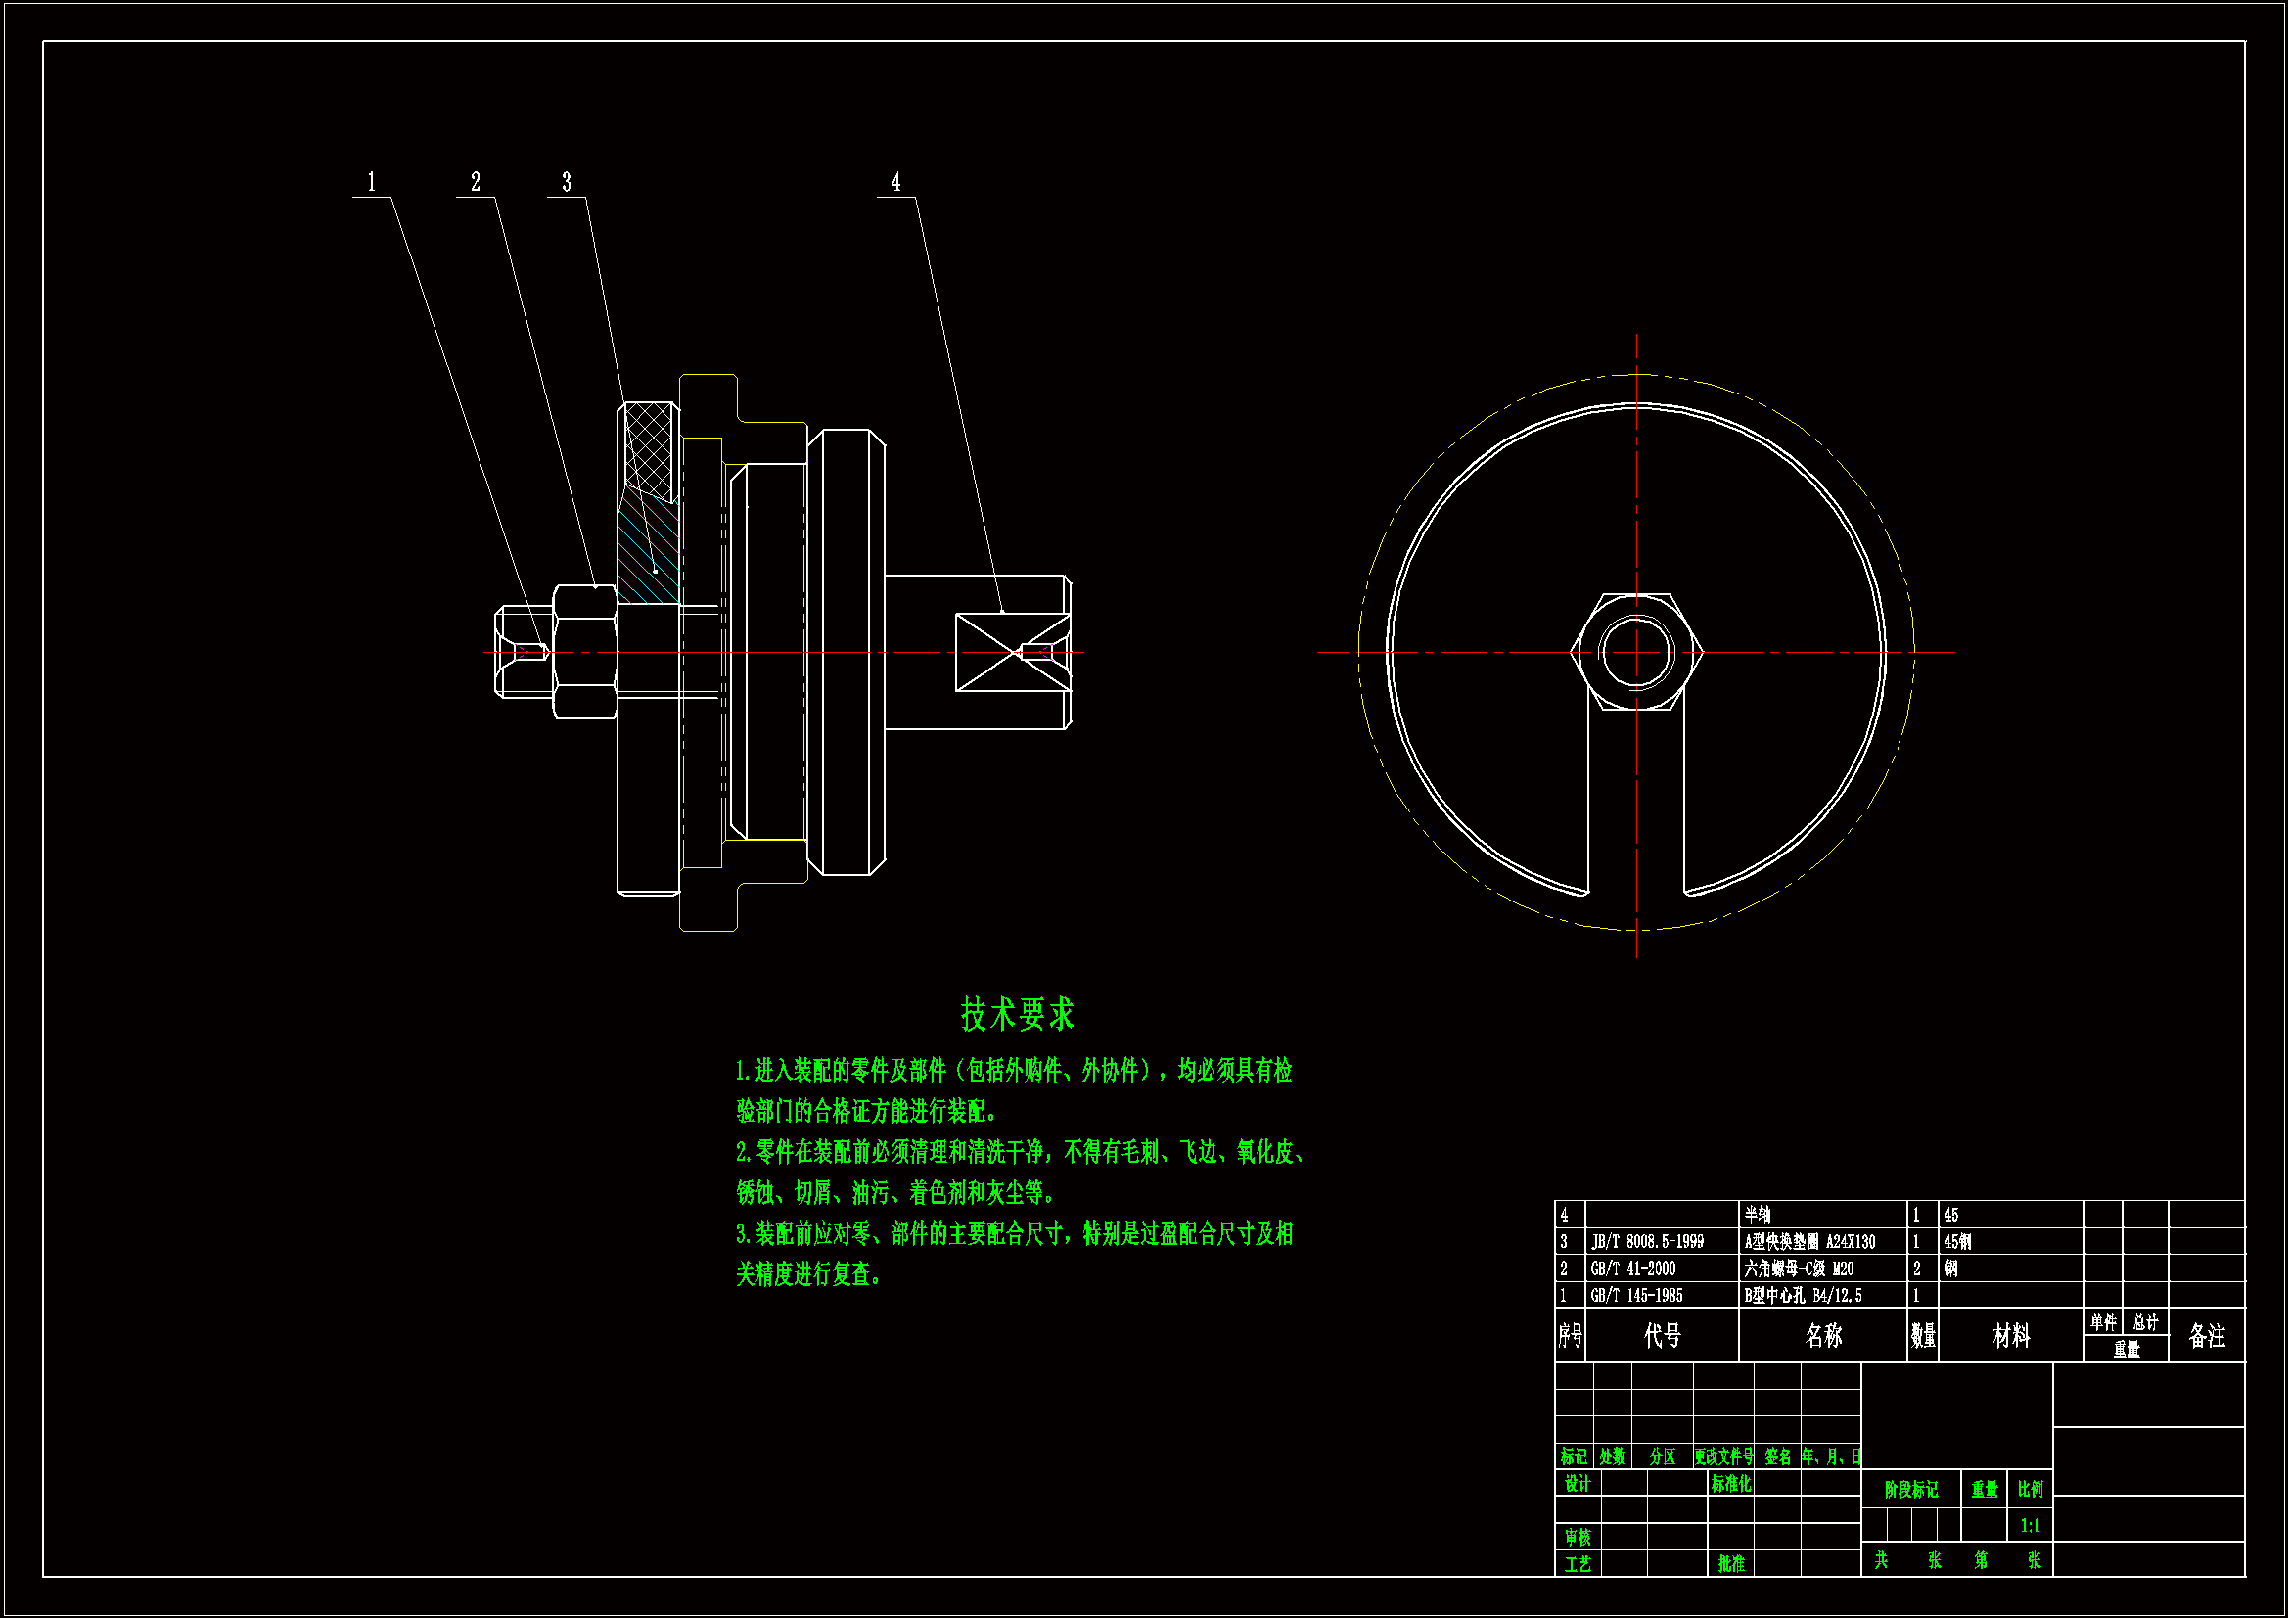Click the 1:1 scale value

tap(2030, 1526)
